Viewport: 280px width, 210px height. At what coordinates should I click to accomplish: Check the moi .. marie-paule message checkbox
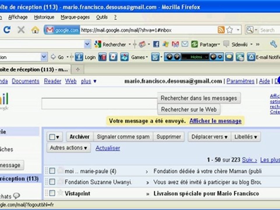coord(52,171)
